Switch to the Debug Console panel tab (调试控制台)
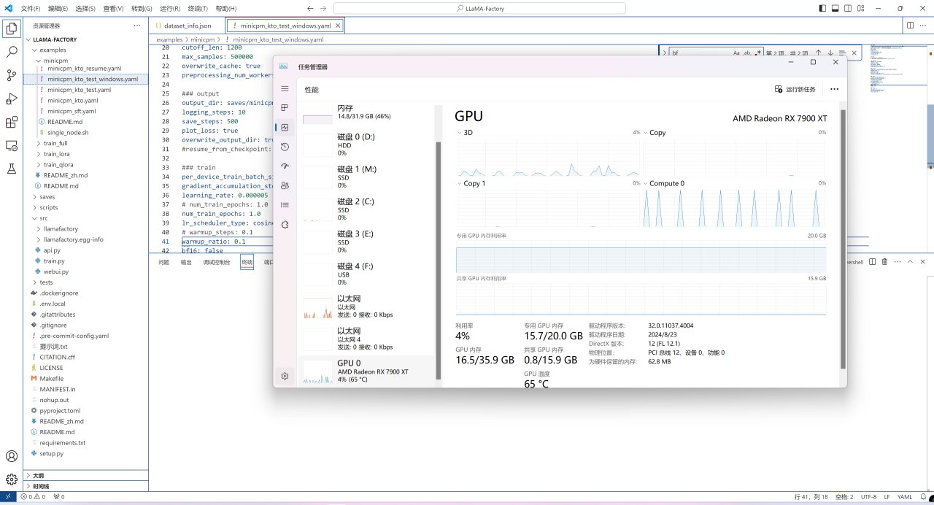 coord(217,262)
